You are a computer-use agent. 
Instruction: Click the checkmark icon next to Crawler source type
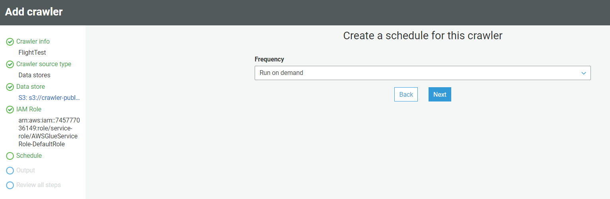coord(10,64)
